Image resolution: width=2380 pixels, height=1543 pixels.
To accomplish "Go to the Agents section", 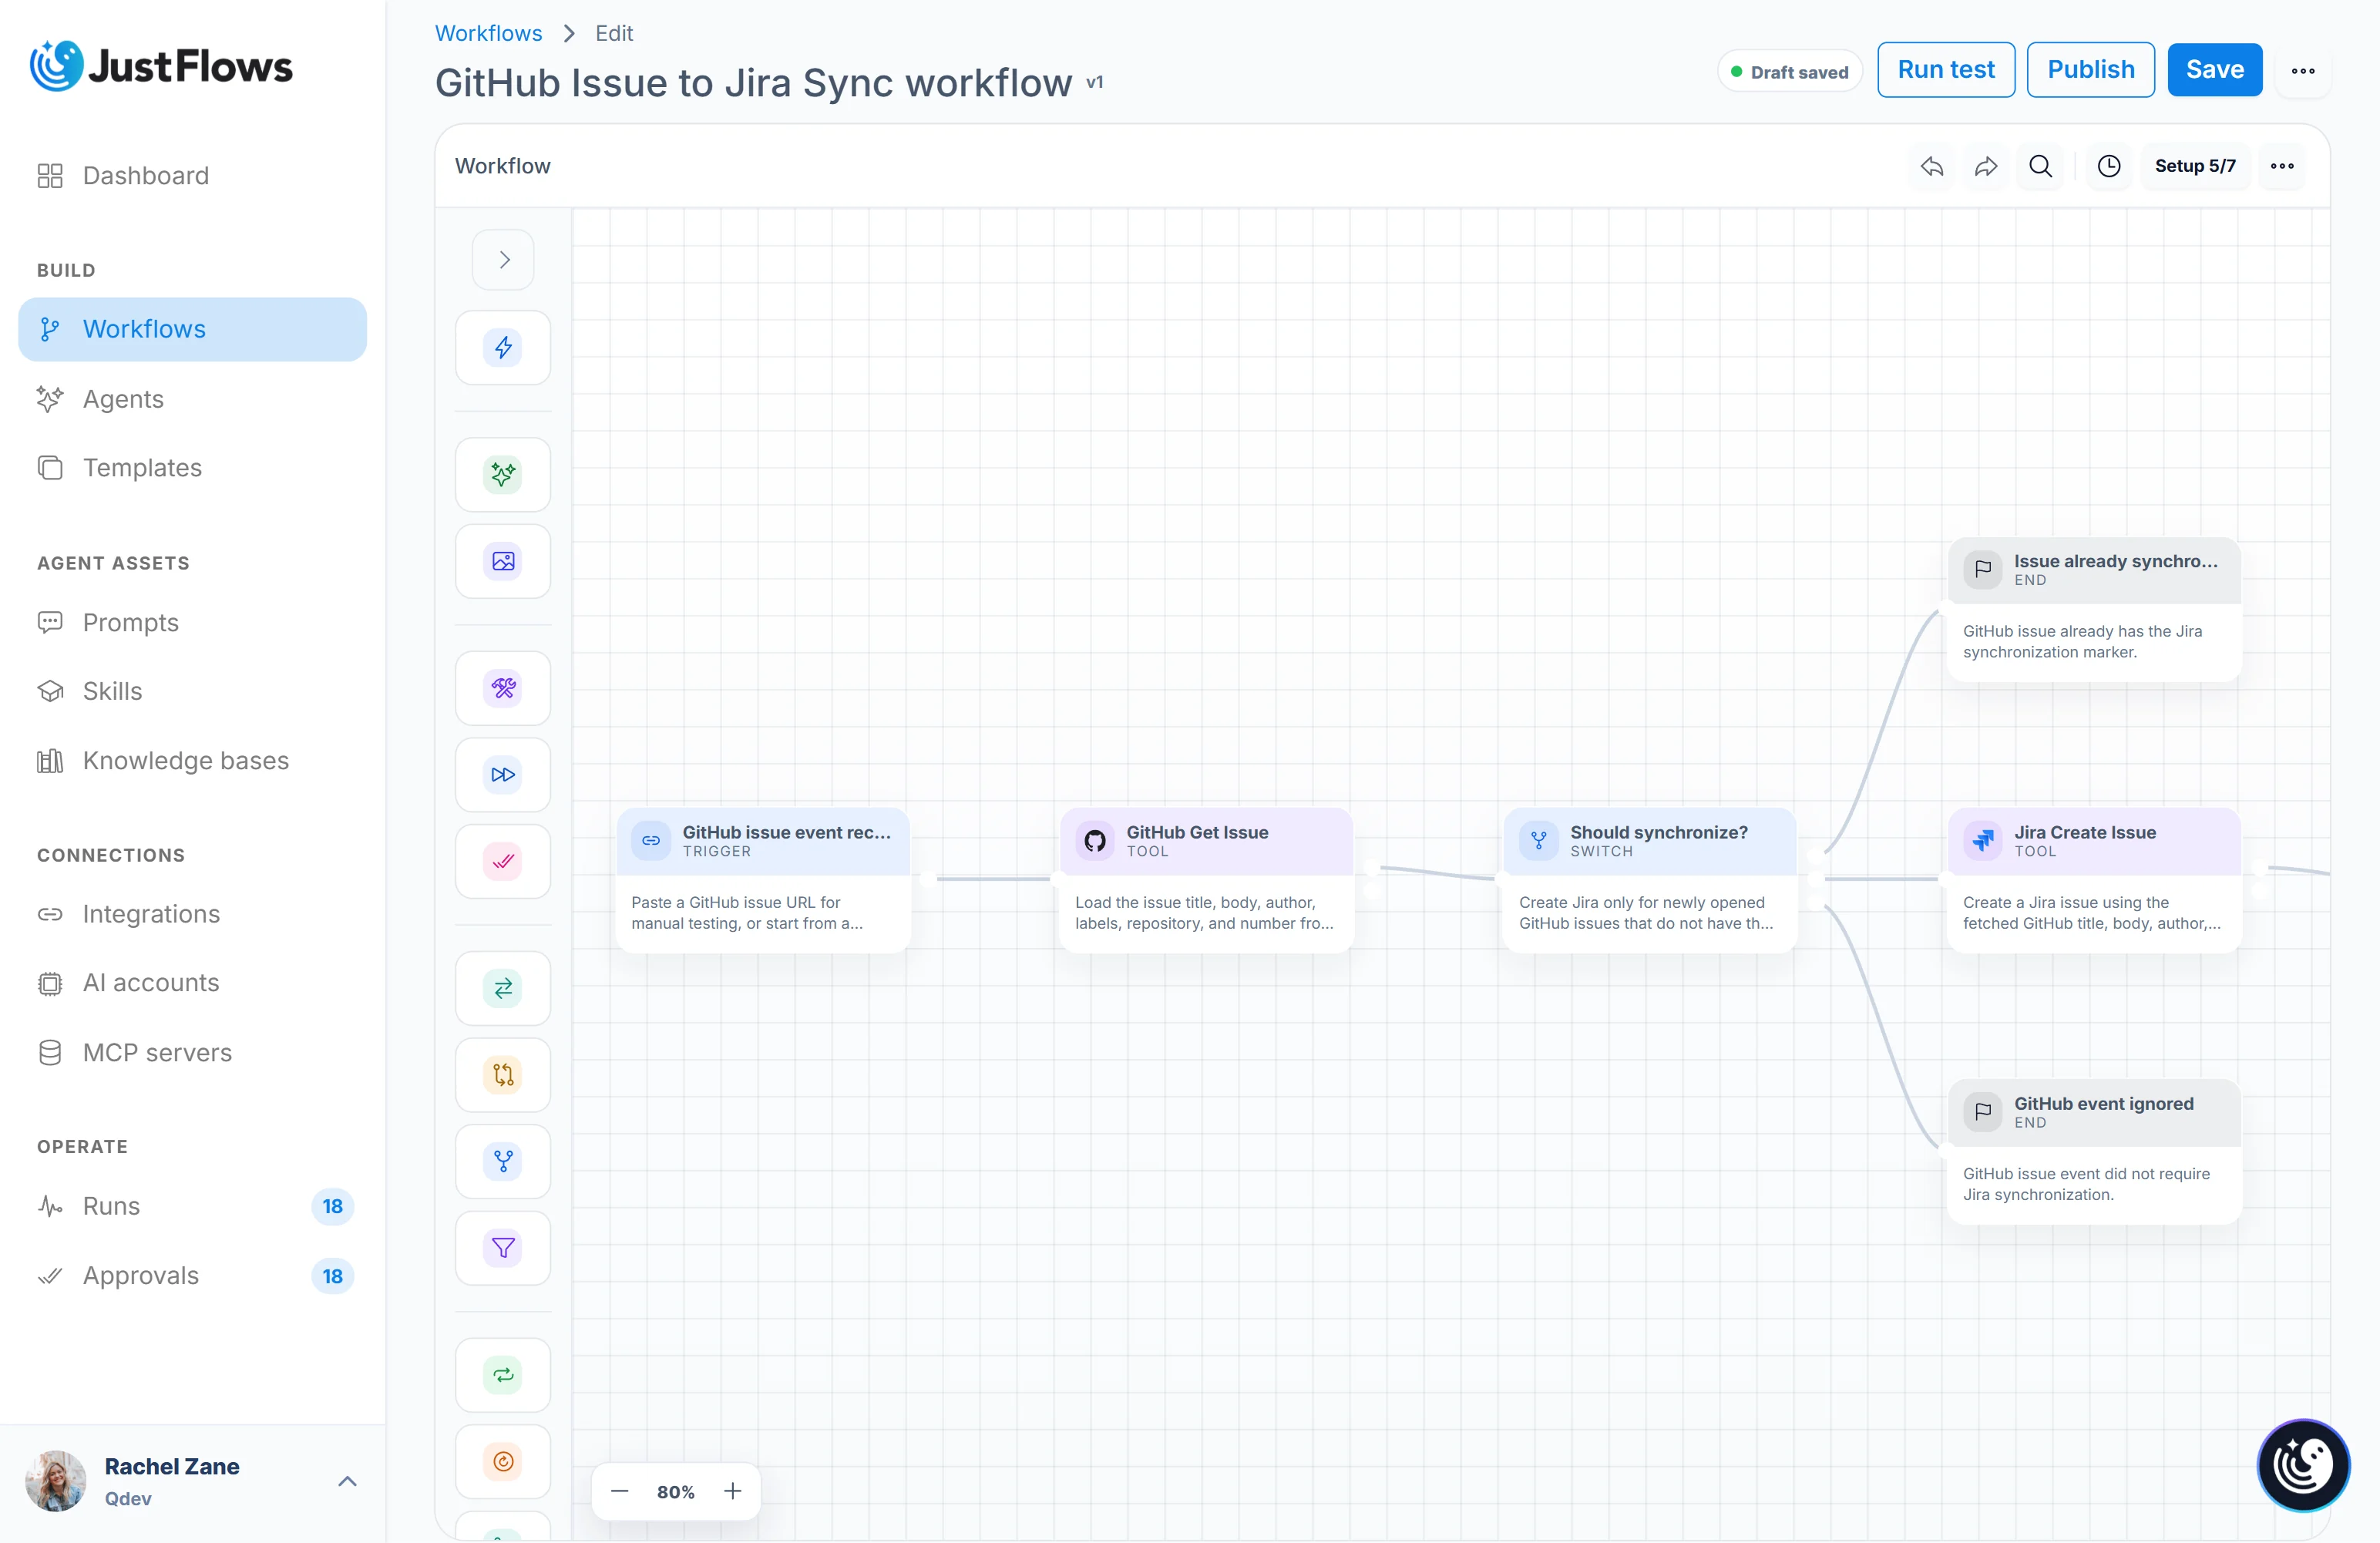I will [x=193, y=399].
